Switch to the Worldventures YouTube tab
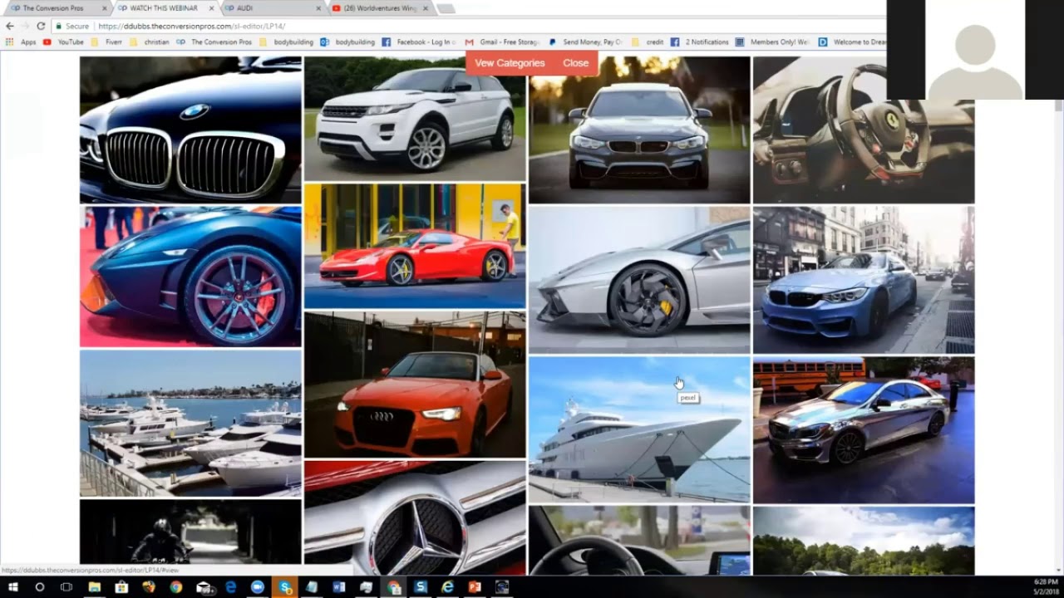The height and width of the screenshot is (598, 1064). pyautogui.click(x=381, y=8)
